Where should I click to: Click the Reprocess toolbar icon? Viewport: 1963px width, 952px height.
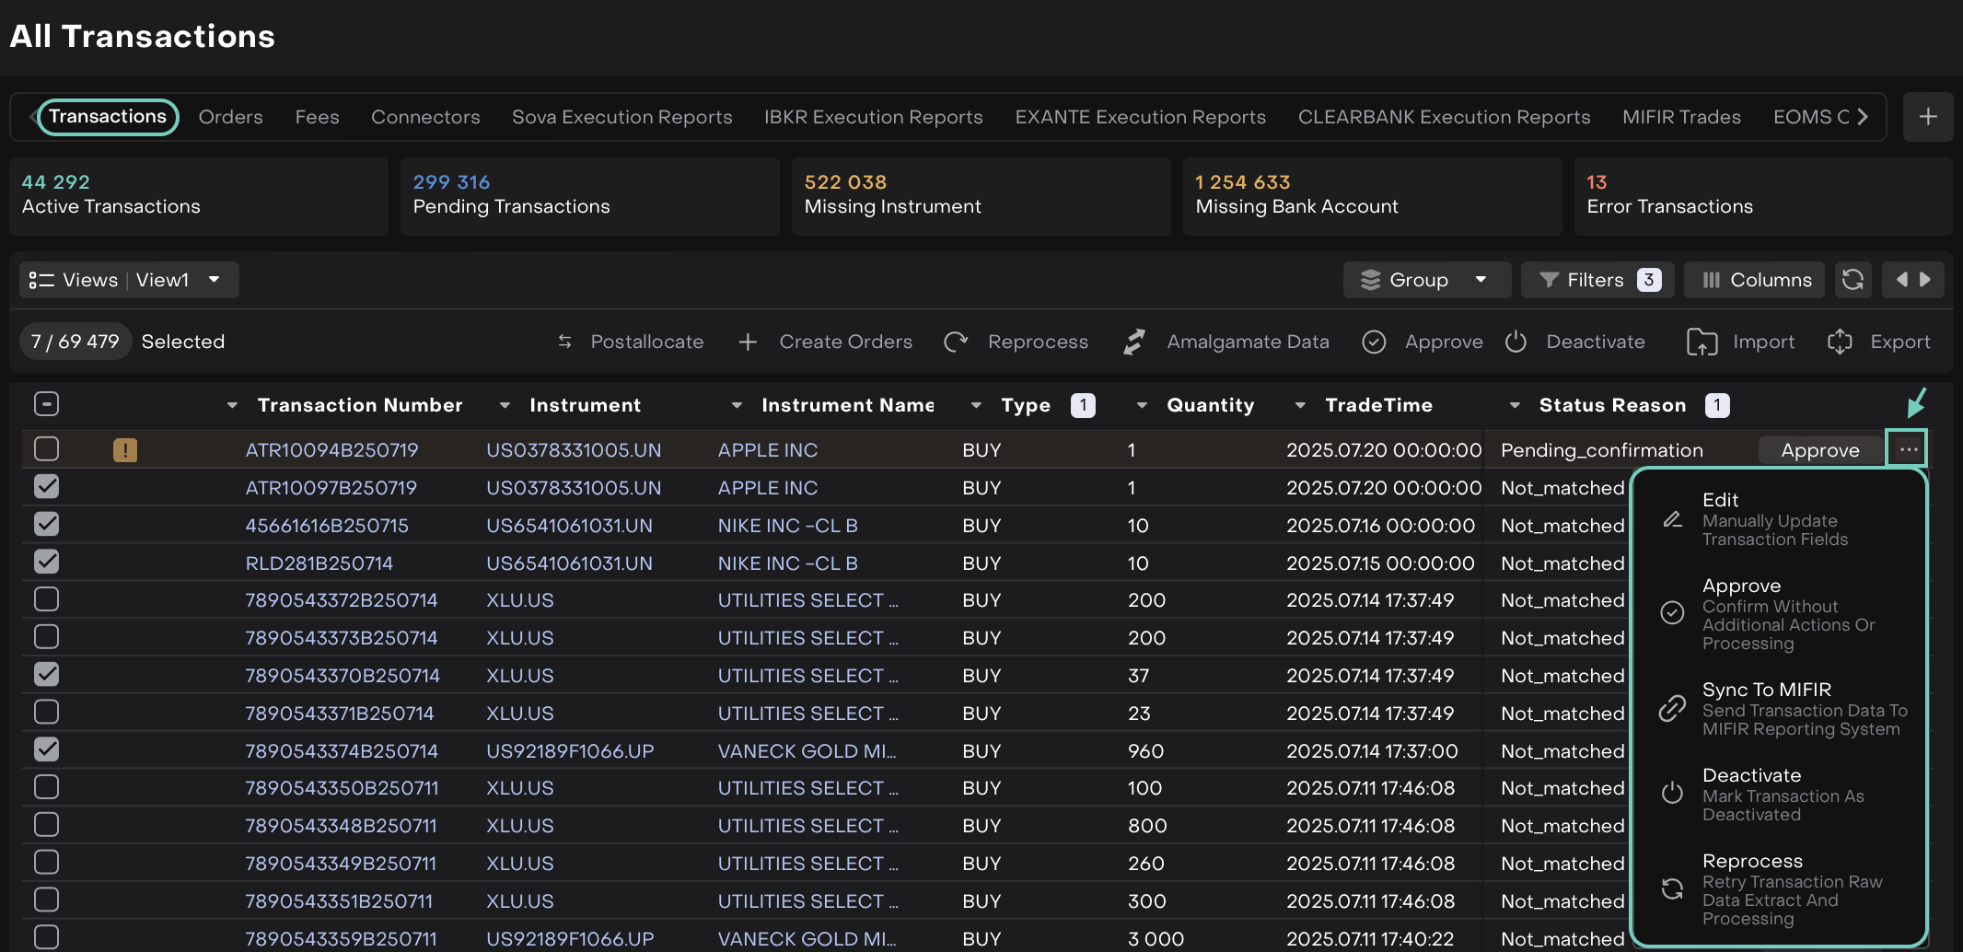point(956,342)
